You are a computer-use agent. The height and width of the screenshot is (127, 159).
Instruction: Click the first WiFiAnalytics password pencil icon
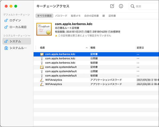click(42, 80)
